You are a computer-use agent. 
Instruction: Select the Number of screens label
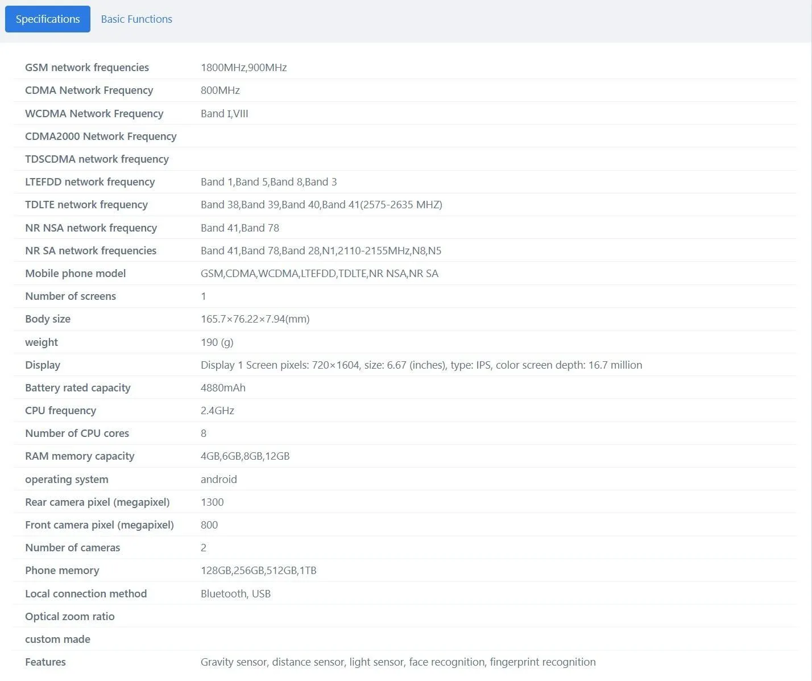click(71, 296)
